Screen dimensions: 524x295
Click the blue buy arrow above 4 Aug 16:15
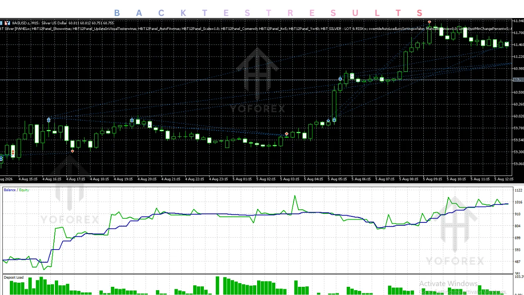click(x=49, y=120)
